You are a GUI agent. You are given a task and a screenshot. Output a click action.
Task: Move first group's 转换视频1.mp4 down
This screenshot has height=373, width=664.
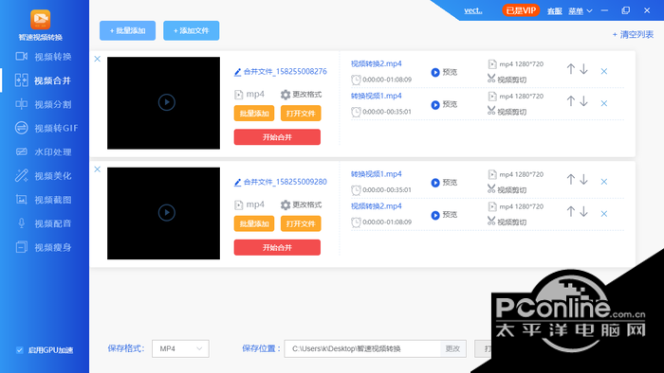(583, 101)
